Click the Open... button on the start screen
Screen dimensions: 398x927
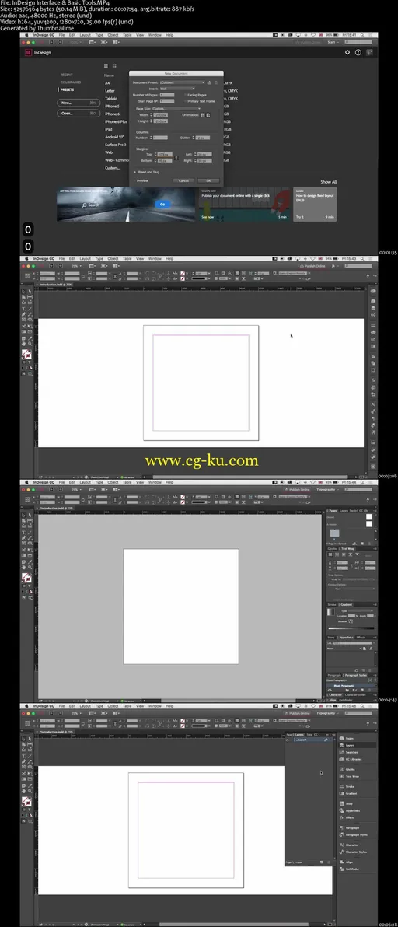[78, 113]
